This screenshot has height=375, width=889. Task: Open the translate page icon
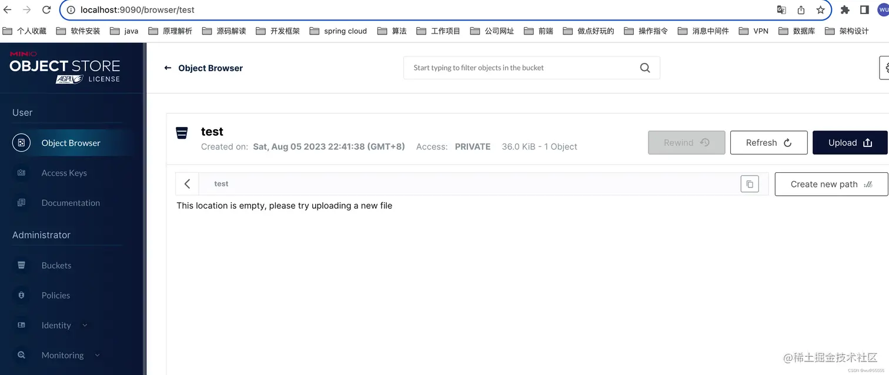coord(781,10)
